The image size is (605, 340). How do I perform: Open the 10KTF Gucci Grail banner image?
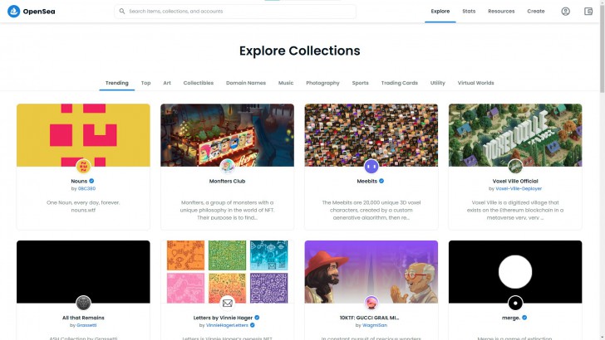click(371, 272)
